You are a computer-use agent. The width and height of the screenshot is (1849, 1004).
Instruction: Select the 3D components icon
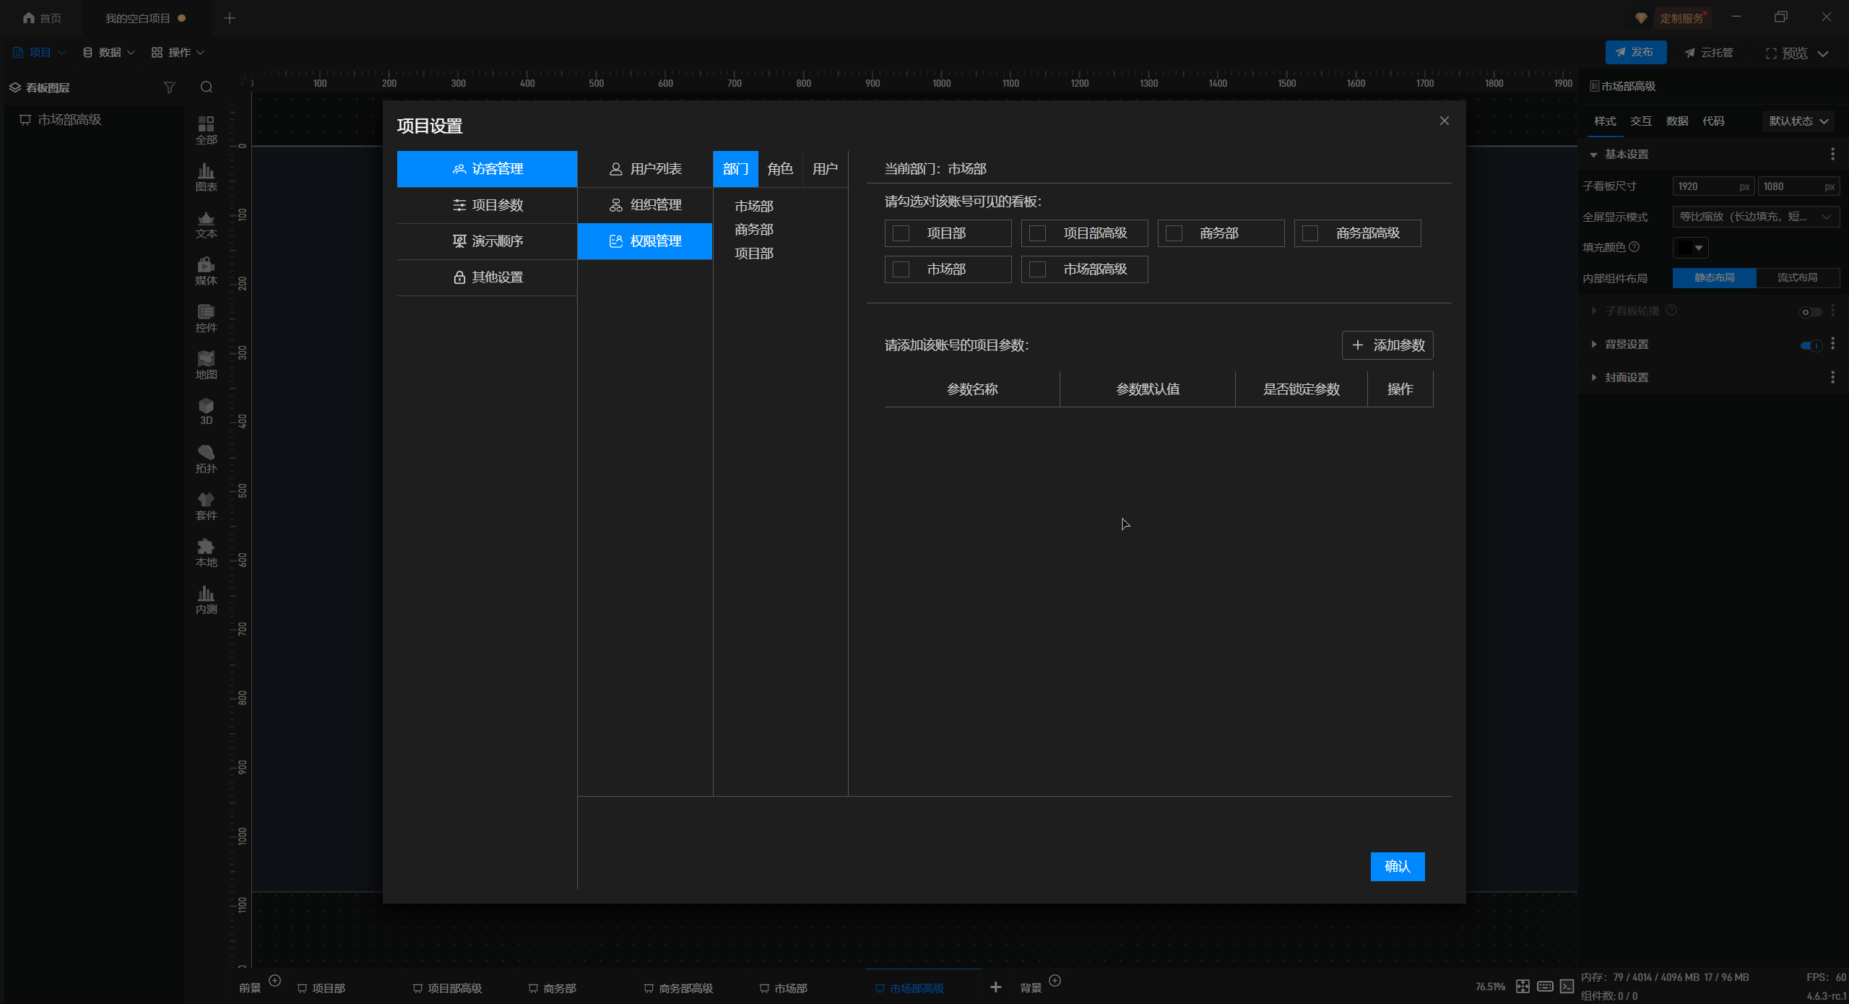click(206, 410)
